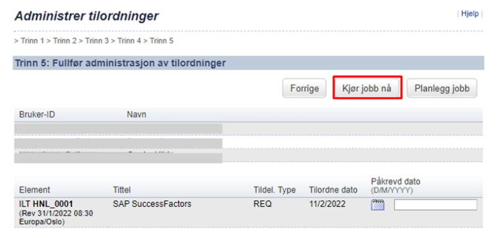Jump to Trinn 2 breadcrumb step
Screen dimensions: 497x238
(x=65, y=41)
